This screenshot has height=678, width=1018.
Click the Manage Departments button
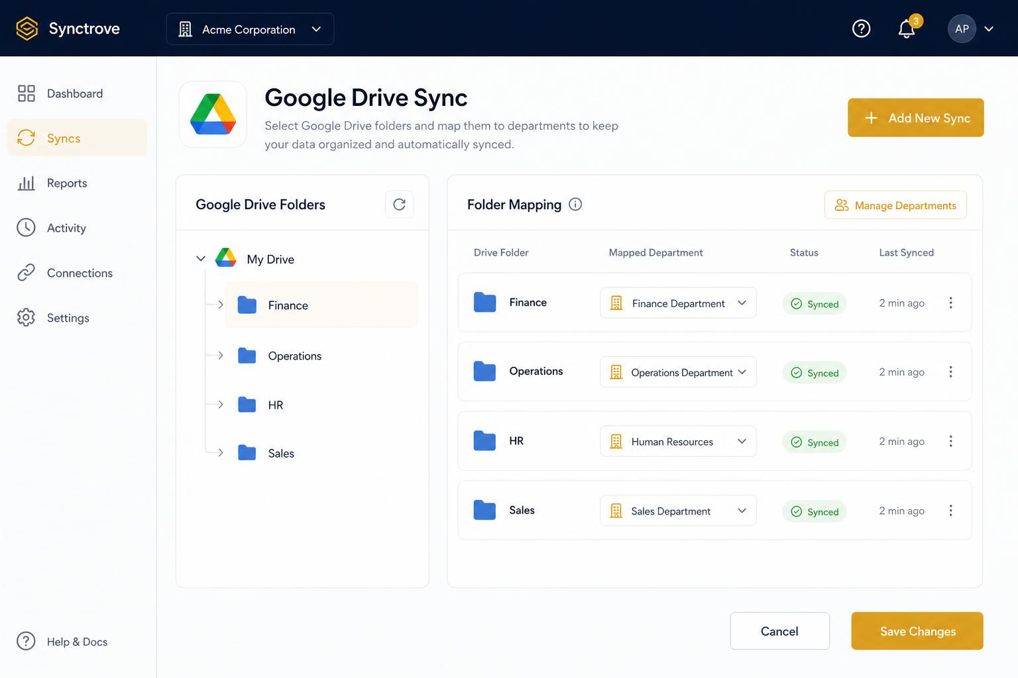click(895, 205)
